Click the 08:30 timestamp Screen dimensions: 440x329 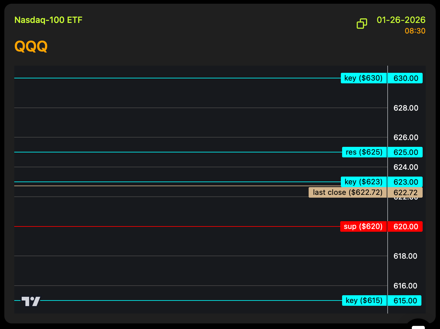tap(415, 31)
